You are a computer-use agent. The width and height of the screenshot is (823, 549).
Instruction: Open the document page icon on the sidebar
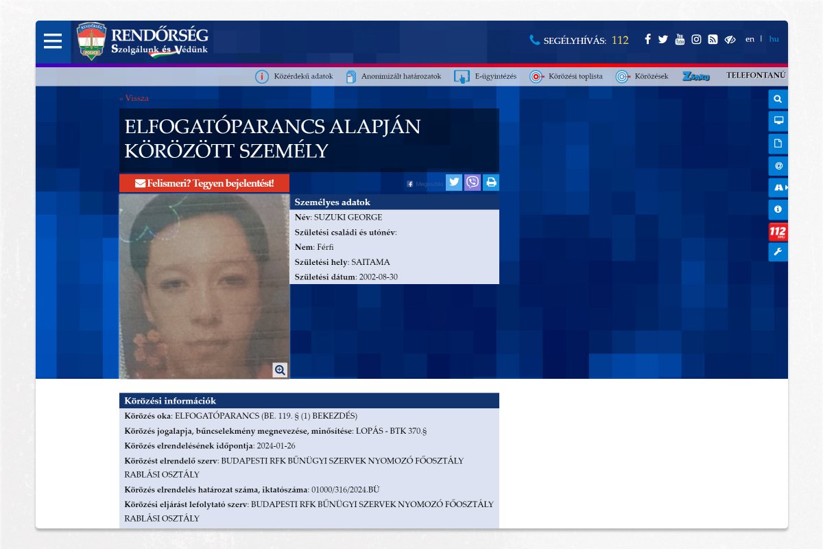[x=778, y=143]
